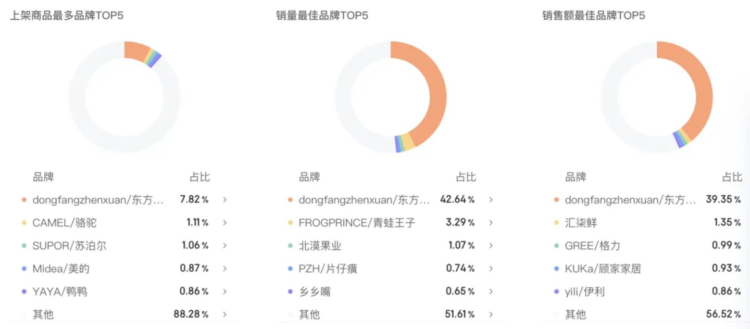Select the KUKa/顾家家居 brand entry
This screenshot has height=329, width=750.
coord(603,269)
